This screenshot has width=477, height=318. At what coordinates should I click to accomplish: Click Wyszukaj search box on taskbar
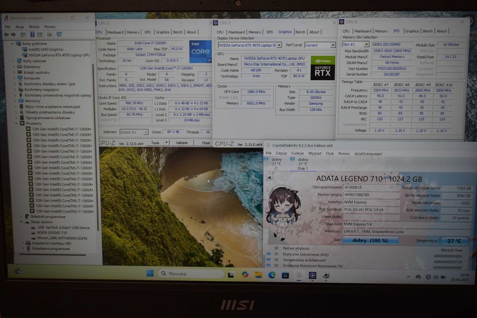click(191, 274)
